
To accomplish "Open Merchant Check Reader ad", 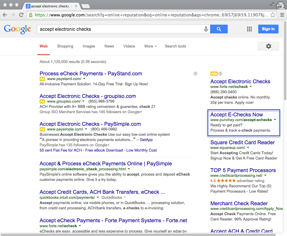I will coord(239,203).
